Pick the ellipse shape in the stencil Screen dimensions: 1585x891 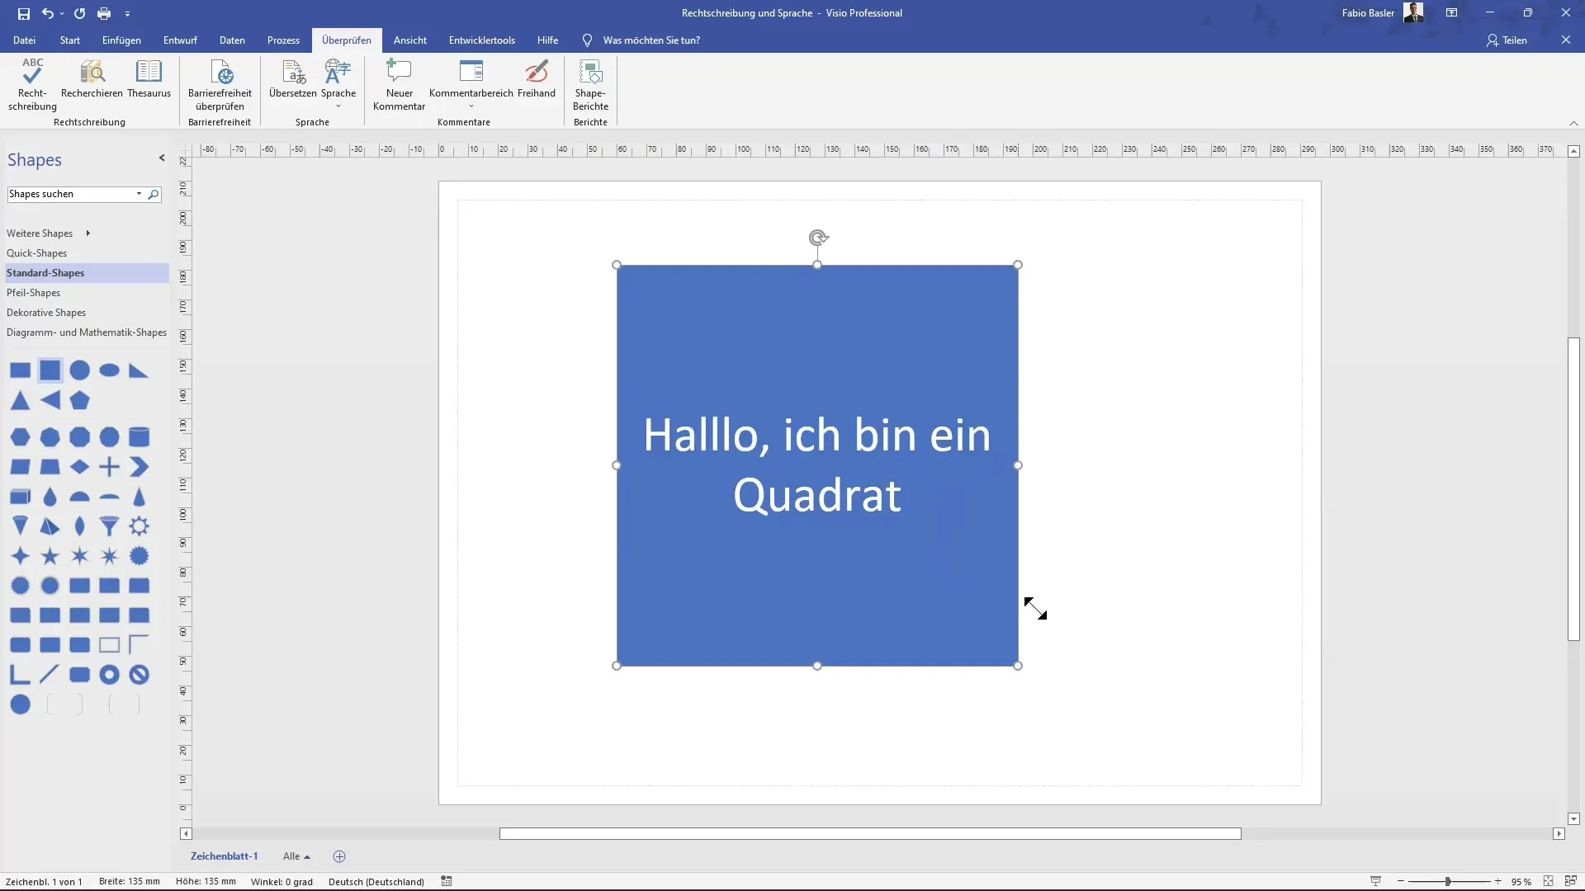tap(110, 370)
